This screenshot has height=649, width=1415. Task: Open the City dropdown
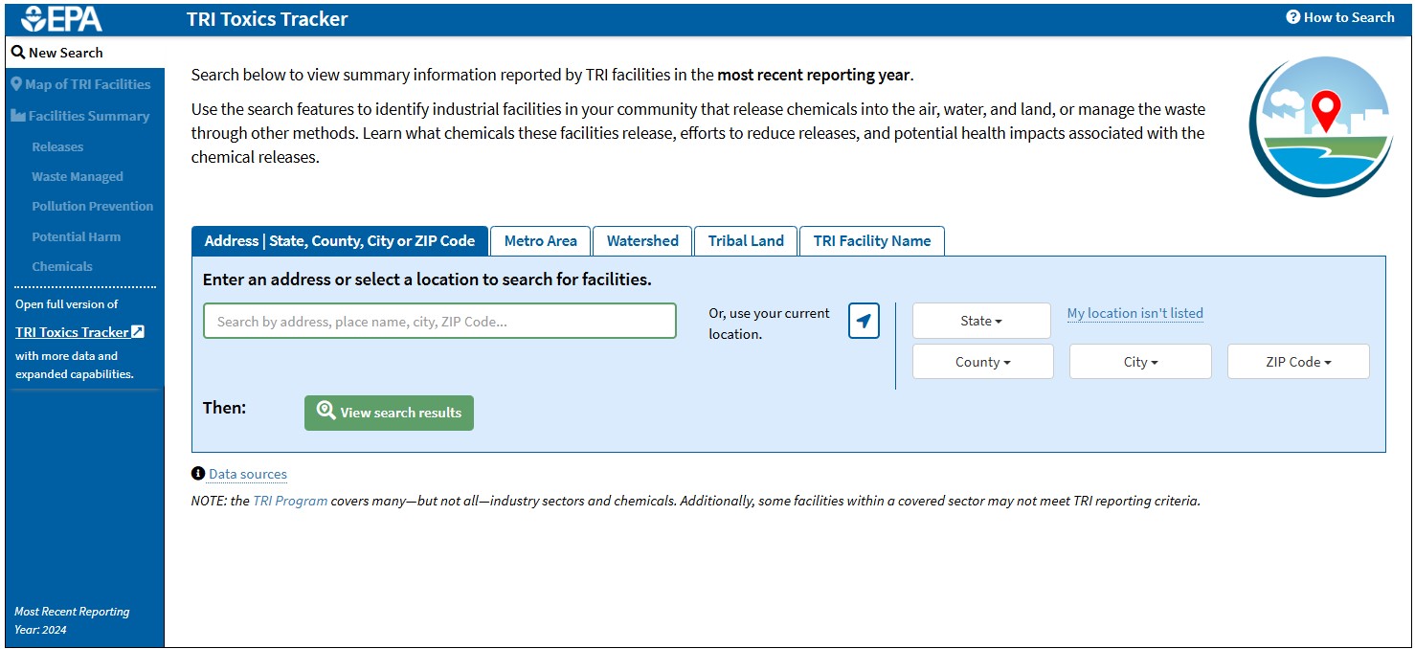pos(1139,361)
